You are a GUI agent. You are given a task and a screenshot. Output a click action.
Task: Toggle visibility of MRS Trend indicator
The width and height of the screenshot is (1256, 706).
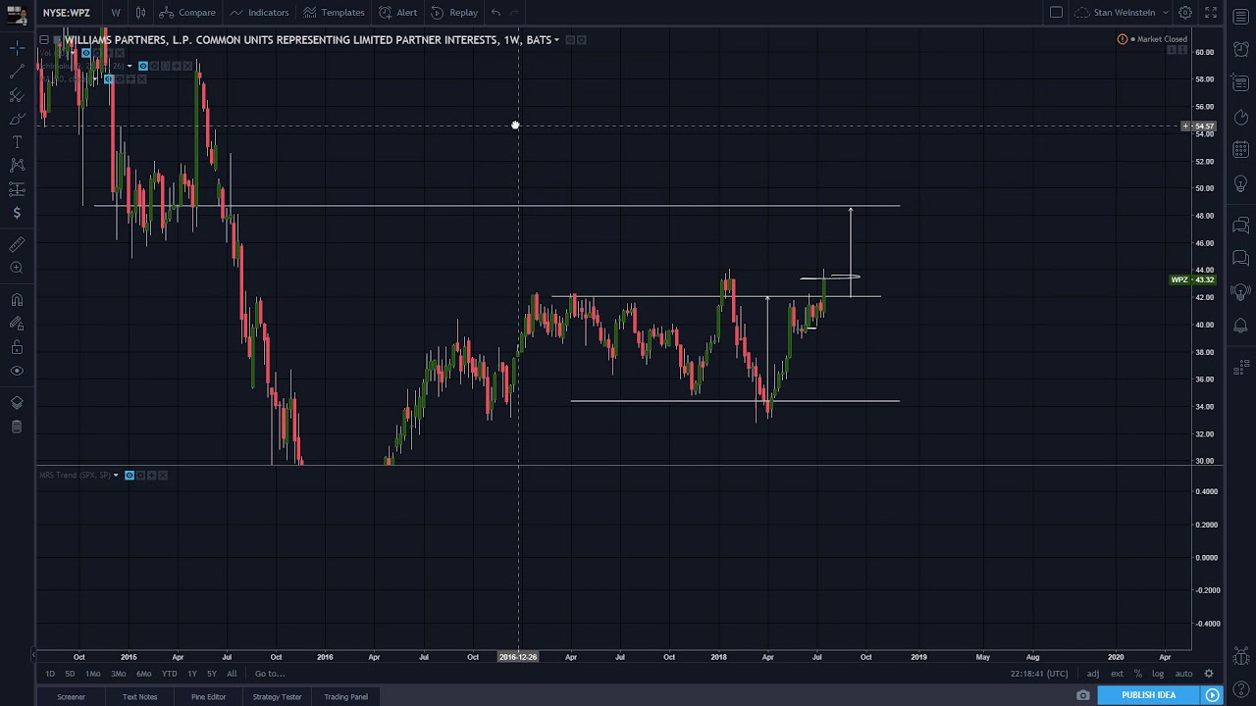click(129, 476)
